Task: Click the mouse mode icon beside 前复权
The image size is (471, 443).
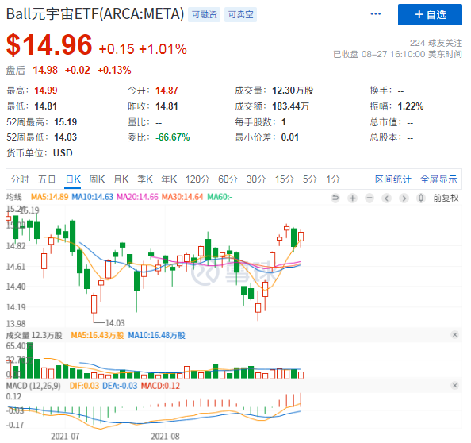Action: coord(421,198)
